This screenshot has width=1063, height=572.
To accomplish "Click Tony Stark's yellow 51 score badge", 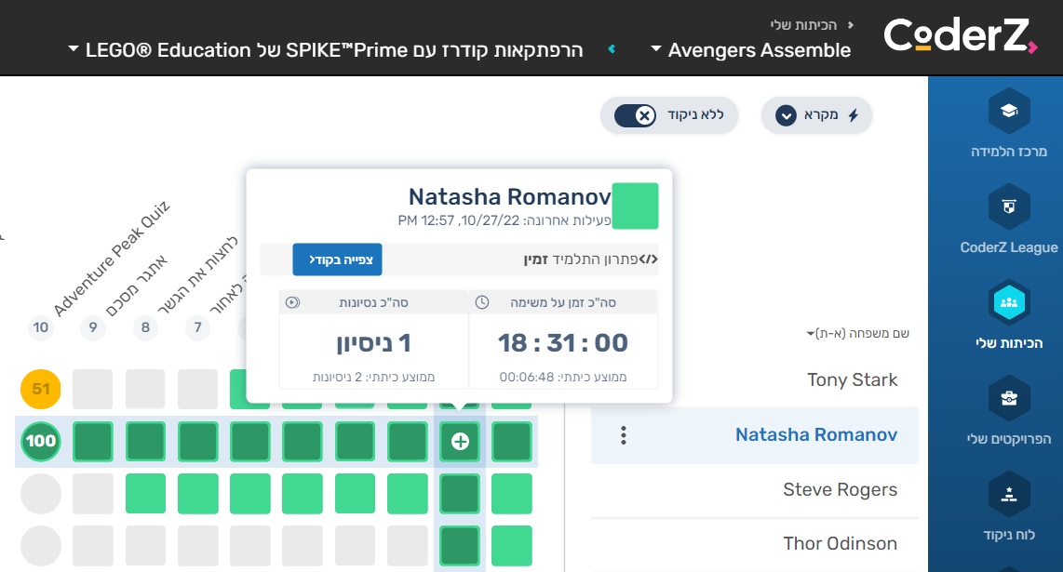I will point(40,389).
